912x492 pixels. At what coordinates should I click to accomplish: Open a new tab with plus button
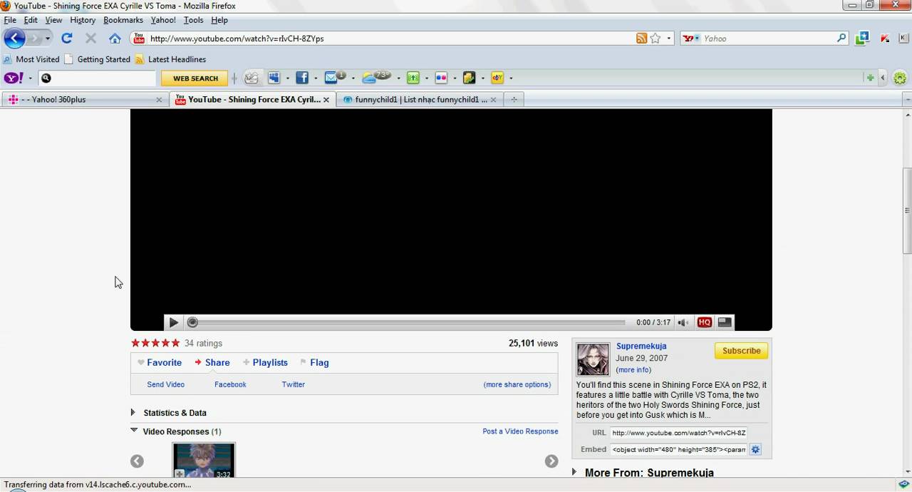514,100
